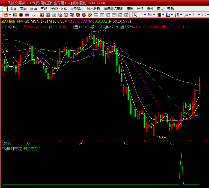Click the yellow connector plug icon
209x188 pixels.
[x=90, y=15]
